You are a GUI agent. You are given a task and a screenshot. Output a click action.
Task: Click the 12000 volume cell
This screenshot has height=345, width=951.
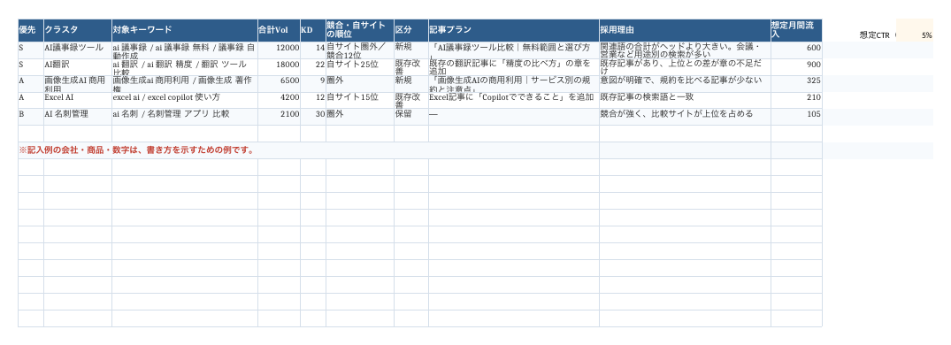point(279,50)
